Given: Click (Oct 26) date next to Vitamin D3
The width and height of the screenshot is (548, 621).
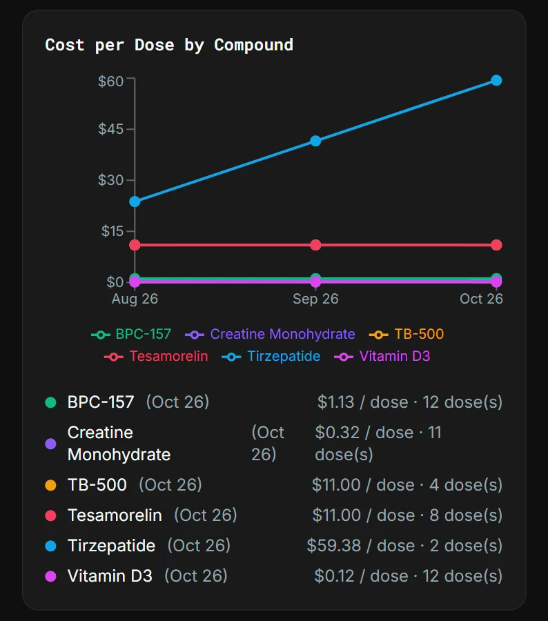Looking at the screenshot, I should coord(196,576).
